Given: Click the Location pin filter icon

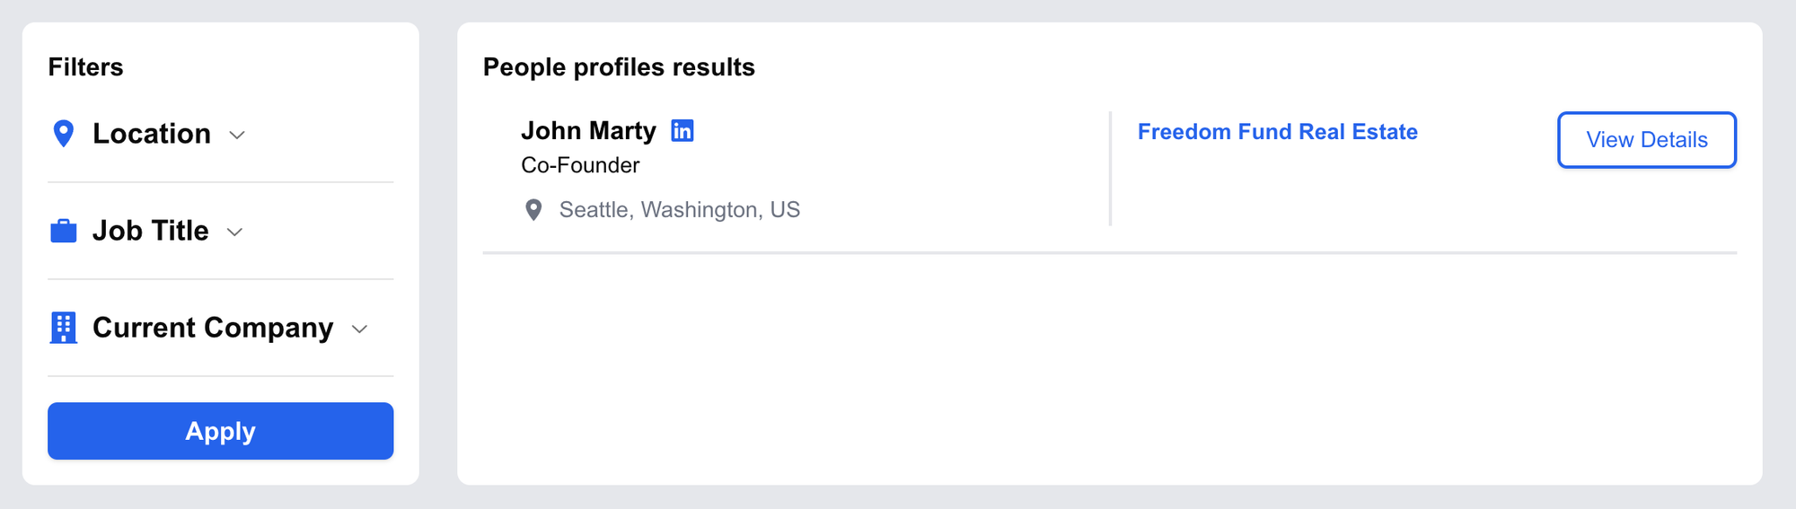Looking at the screenshot, I should tap(63, 134).
